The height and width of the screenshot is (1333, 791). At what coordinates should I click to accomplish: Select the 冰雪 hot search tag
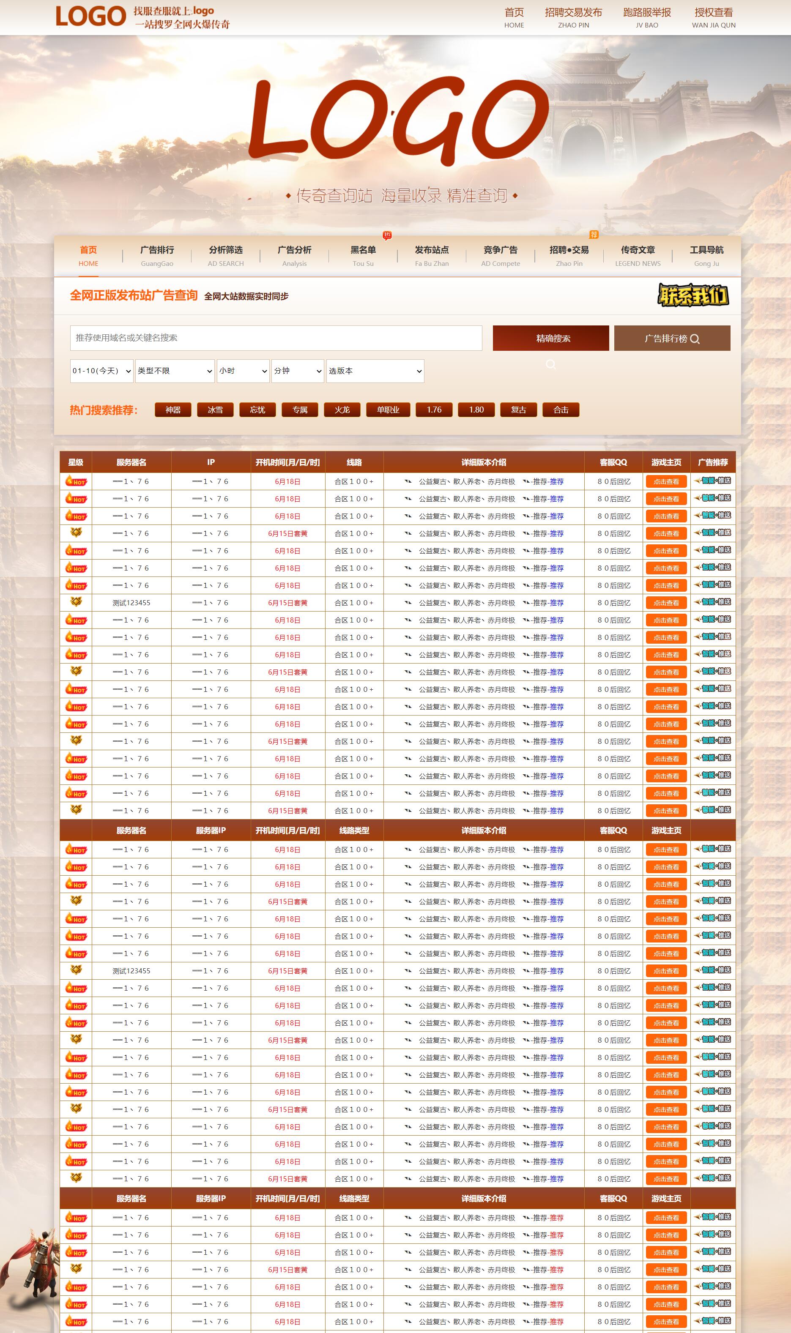215,410
